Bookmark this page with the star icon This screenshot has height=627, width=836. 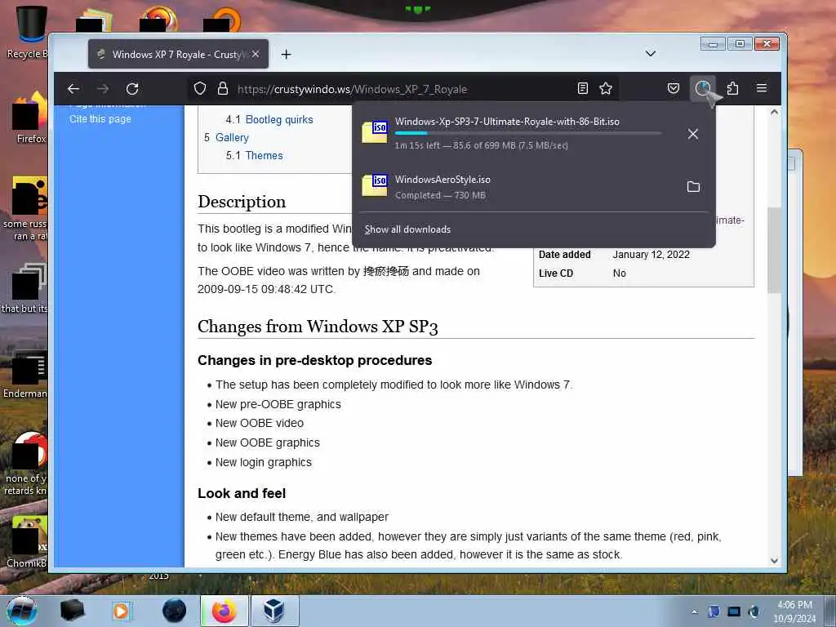(x=606, y=88)
